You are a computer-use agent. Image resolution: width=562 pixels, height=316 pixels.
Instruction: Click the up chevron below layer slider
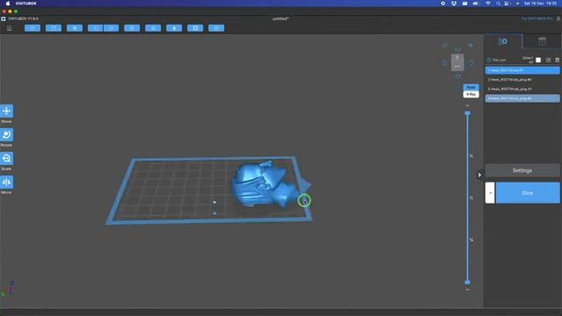pos(467,290)
